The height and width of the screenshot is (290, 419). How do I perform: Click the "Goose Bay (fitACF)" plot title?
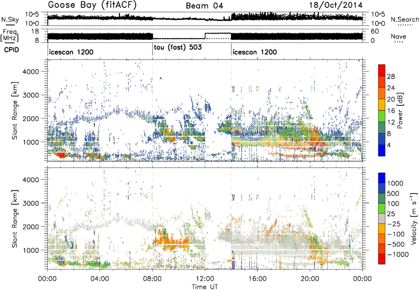[93, 5]
